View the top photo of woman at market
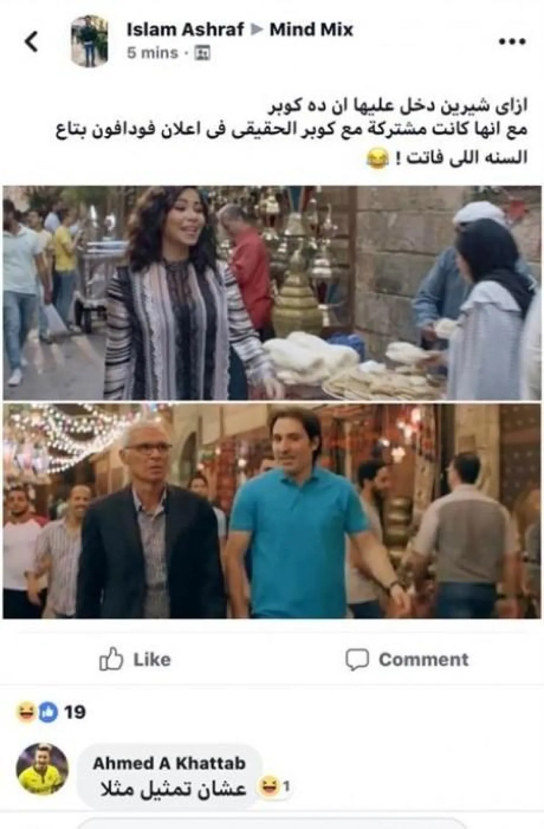The height and width of the screenshot is (829, 544). pos(272,292)
